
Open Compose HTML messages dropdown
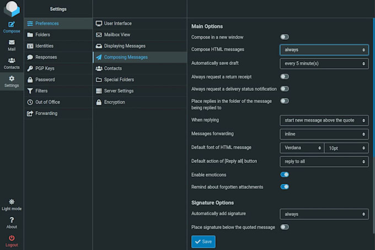[x=324, y=50]
